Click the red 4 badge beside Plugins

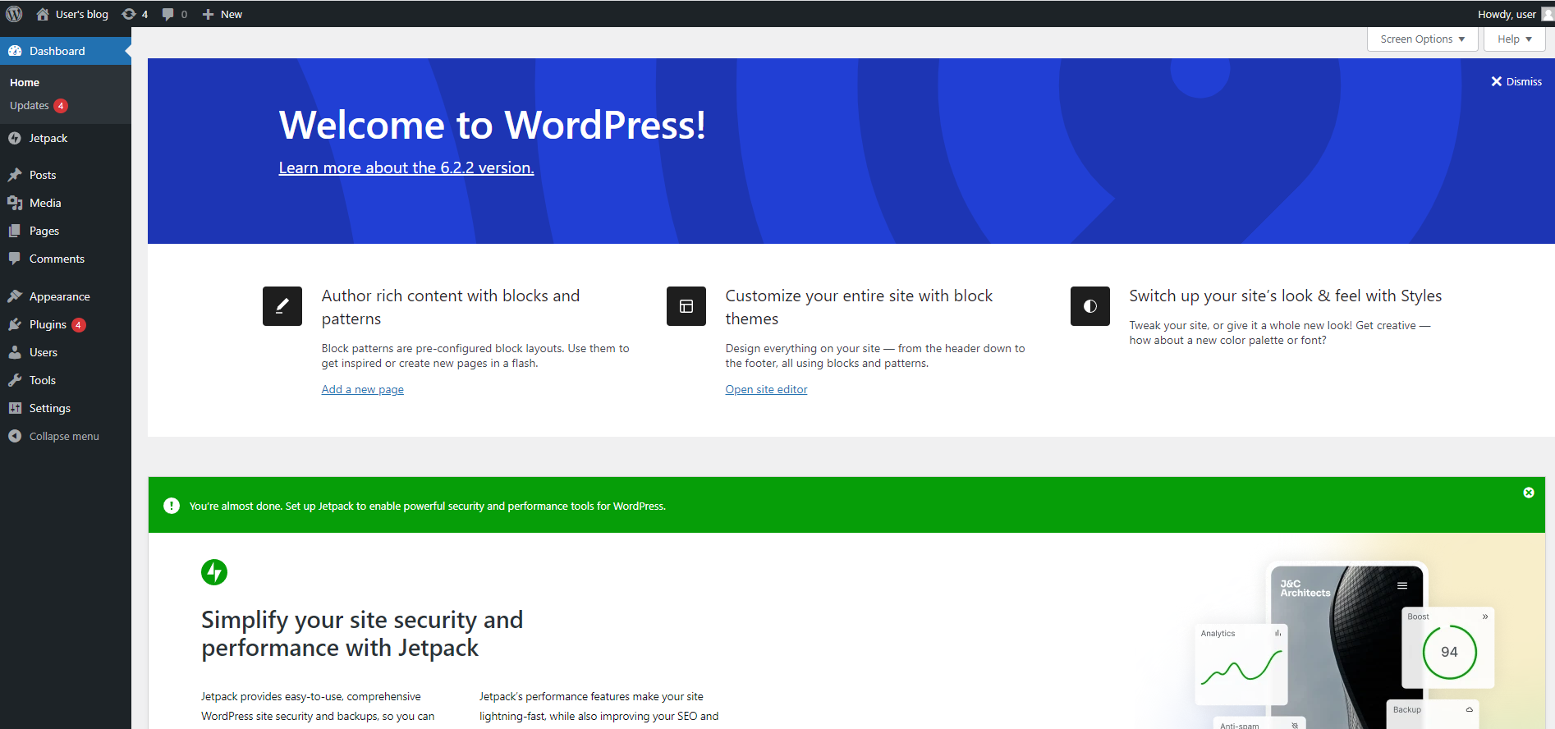point(78,325)
